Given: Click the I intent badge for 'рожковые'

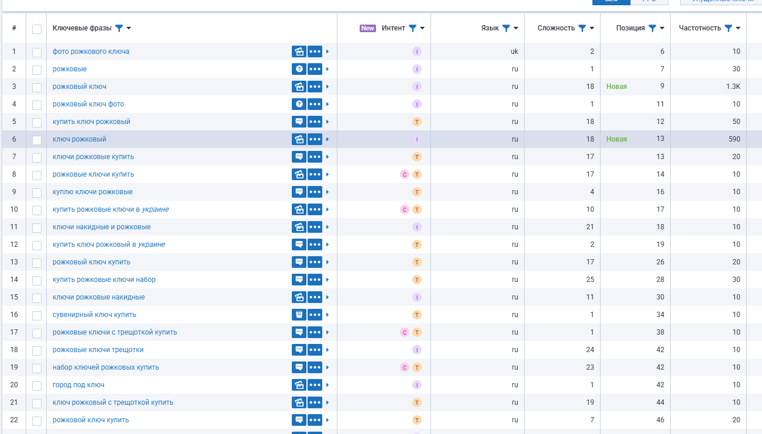Looking at the screenshot, I should (x=417, y=69).
